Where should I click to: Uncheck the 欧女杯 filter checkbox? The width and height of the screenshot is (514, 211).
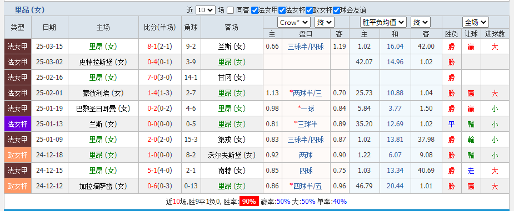click(x=309, y=10)
